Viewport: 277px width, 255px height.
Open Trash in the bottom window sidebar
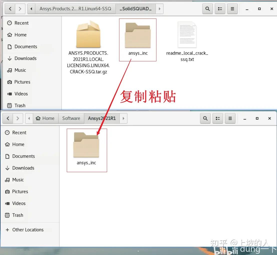click(x=18, y=215)
